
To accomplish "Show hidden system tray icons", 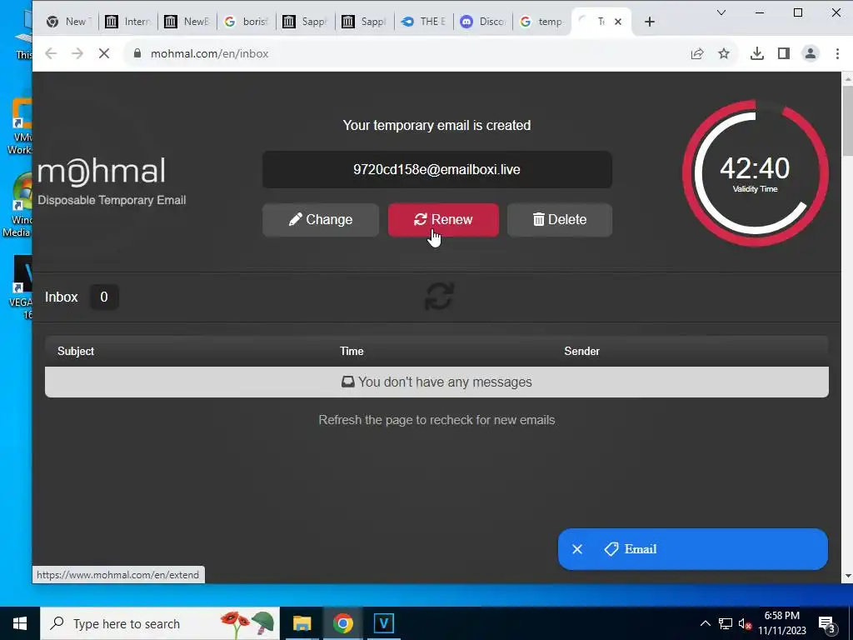I will click(705, 623).
